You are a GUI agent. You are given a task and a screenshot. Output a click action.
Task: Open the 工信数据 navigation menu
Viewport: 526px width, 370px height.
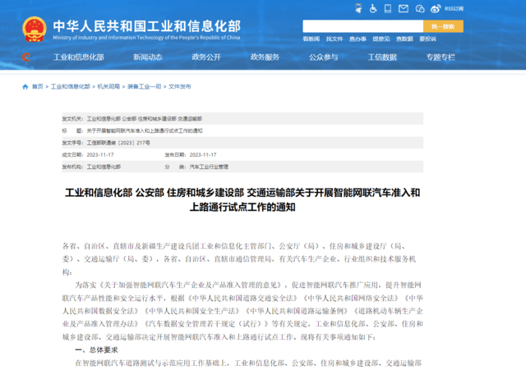tap(382, 57)
